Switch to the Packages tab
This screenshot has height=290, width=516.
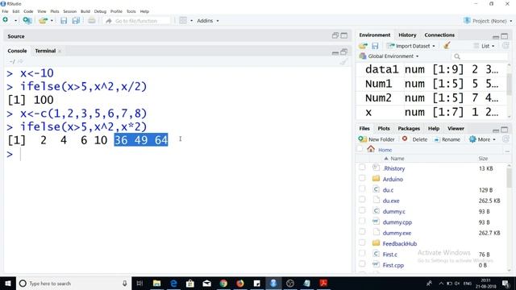point(409,129)
